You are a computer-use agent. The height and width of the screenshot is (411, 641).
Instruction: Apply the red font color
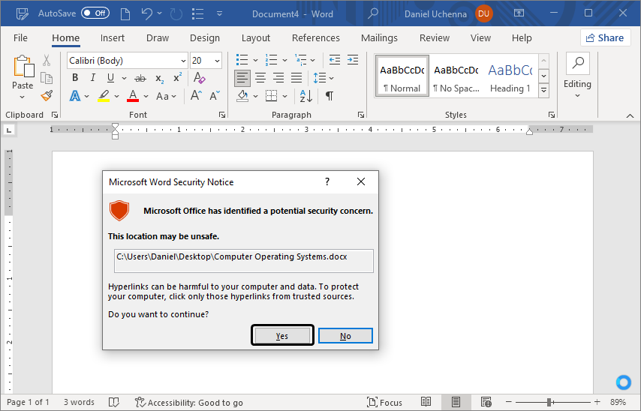click(132, 96)
